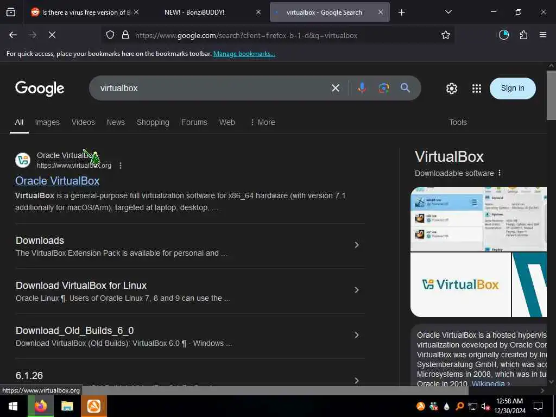Open Download_Old_Builds_6_0 chevron
The image size is (556, 417).
tap(356, 335)
